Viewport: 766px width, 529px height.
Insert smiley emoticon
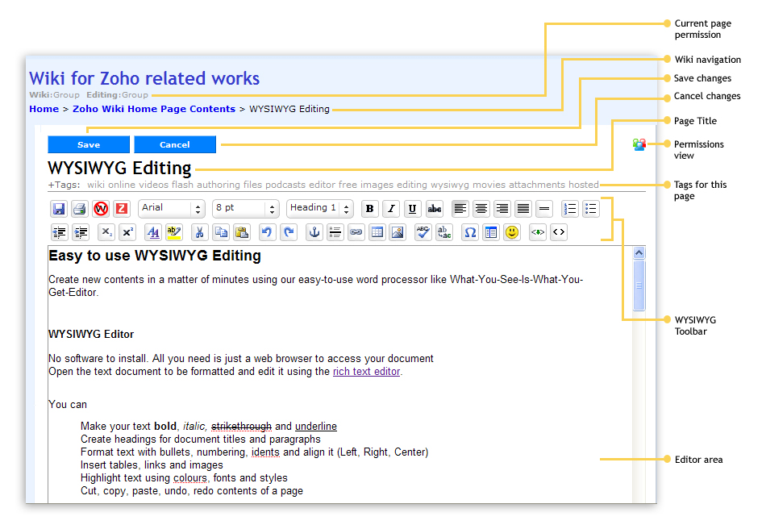tap(512, 232)
